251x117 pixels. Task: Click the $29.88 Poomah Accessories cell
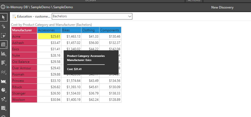pos(49,74)
